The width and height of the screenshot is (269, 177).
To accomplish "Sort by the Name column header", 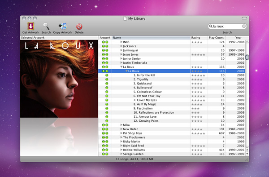I will 151,38.
